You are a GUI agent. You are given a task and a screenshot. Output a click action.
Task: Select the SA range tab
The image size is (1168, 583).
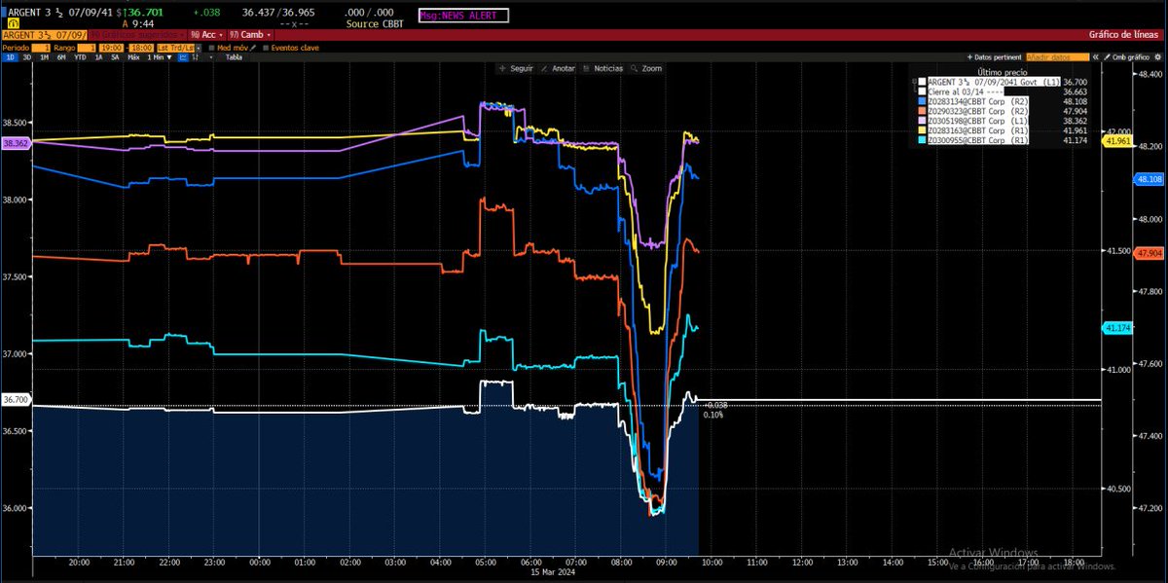(115, 57)
